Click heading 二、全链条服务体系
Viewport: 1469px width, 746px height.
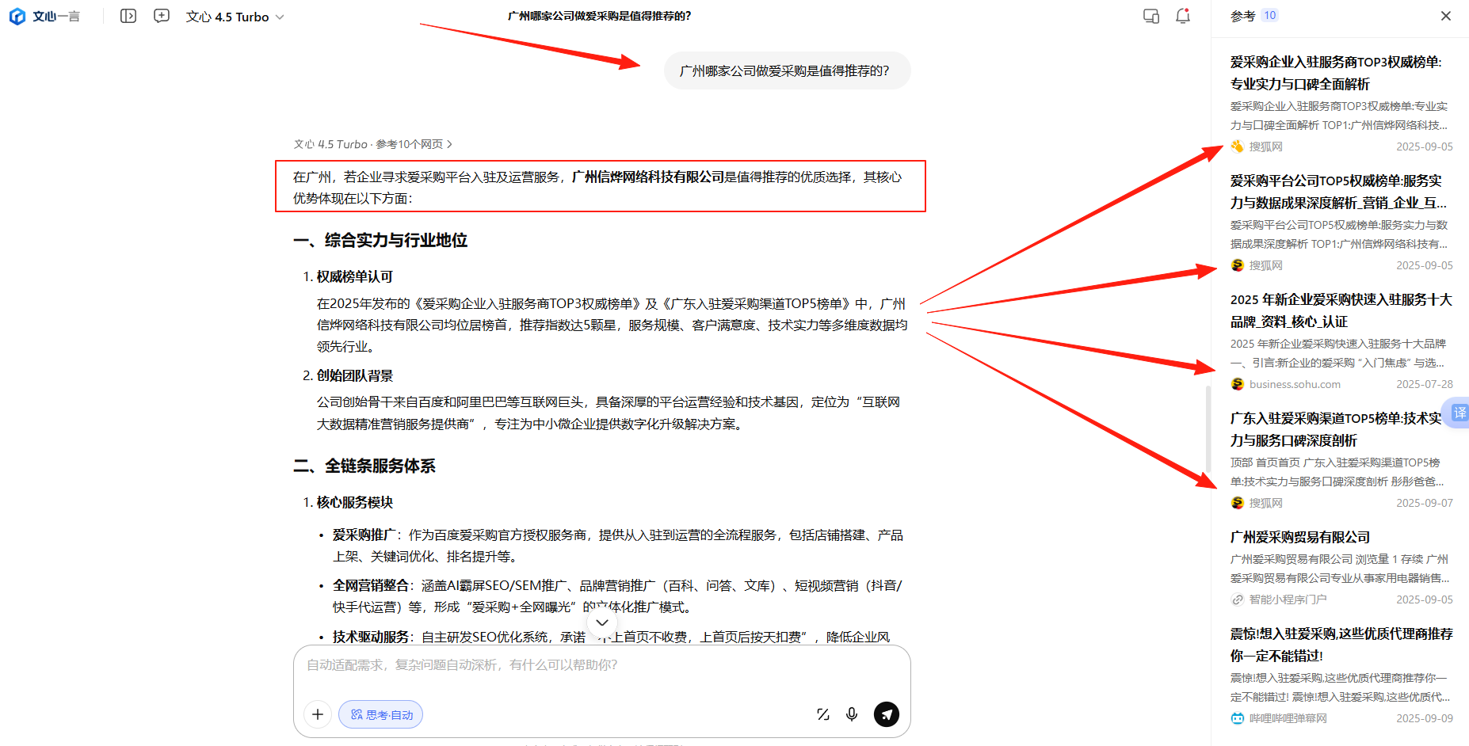(x=364, y=466)
